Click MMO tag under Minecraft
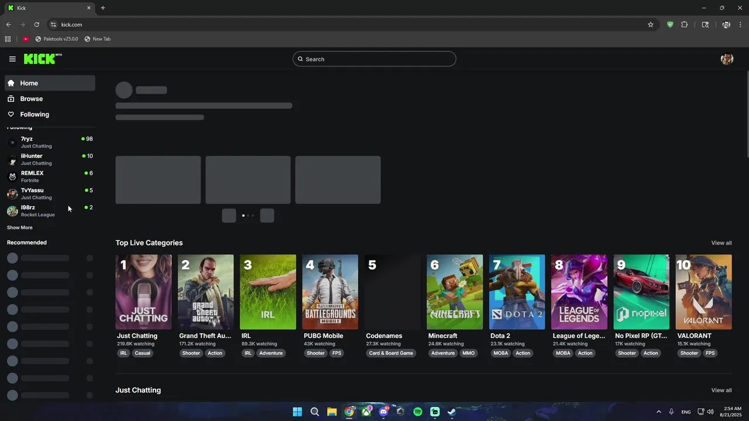Screen dimensions: 749x421 click(469, 353)
